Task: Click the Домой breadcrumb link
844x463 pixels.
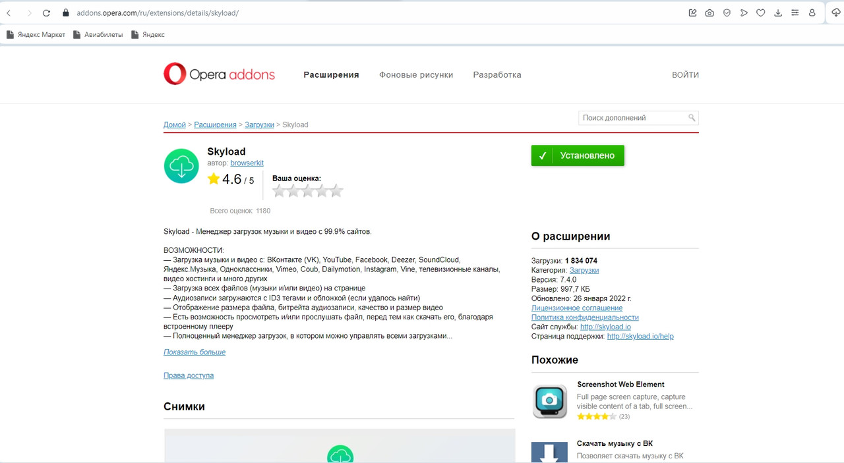Action: pos(175,124)
